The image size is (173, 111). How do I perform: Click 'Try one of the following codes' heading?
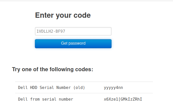point(53,69)
